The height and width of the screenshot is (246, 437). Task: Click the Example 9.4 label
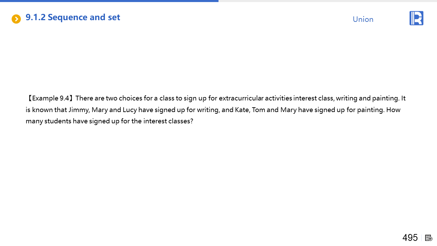pos(50,98)
